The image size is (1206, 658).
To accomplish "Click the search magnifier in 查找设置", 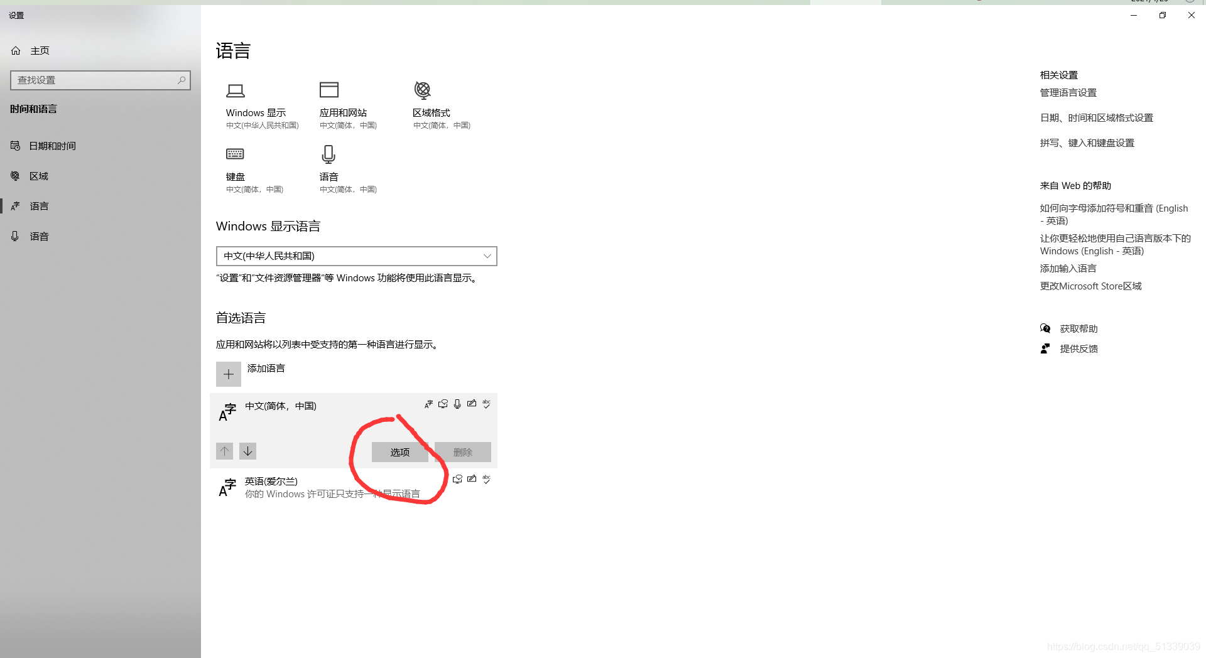I will [x=182, y=80].
